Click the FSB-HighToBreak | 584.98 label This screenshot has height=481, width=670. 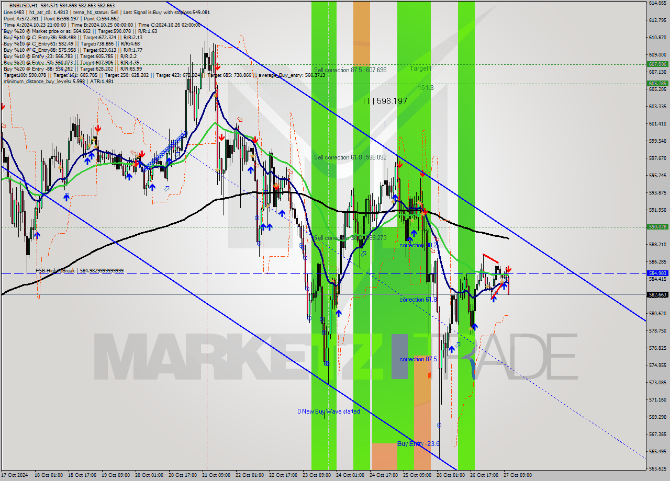[x=80, y=271]
